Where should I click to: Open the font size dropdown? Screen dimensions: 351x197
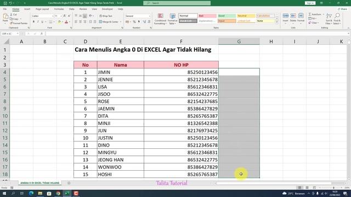pyautogui.click(x=61, y=16)
